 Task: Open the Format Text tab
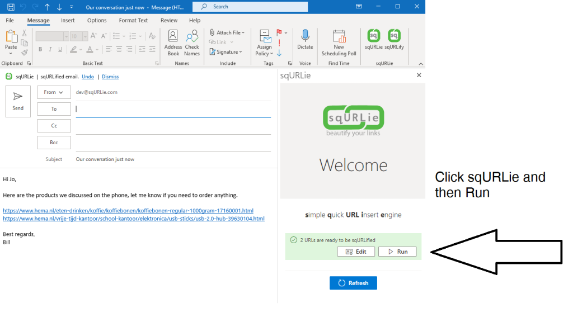tap(133, 20)
